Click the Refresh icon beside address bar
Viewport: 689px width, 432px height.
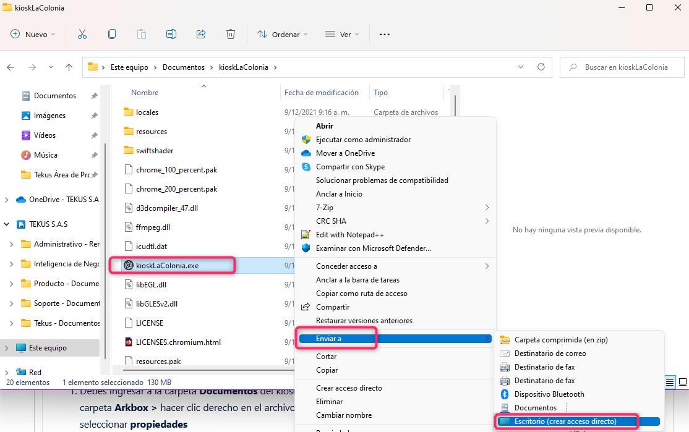pos(542,67)
